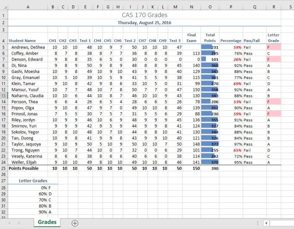Select the Total Points header cell

pyautogui.click(x=210, y=38)
